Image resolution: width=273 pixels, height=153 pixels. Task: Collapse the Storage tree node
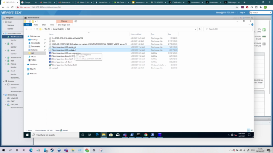pos(4,81)
